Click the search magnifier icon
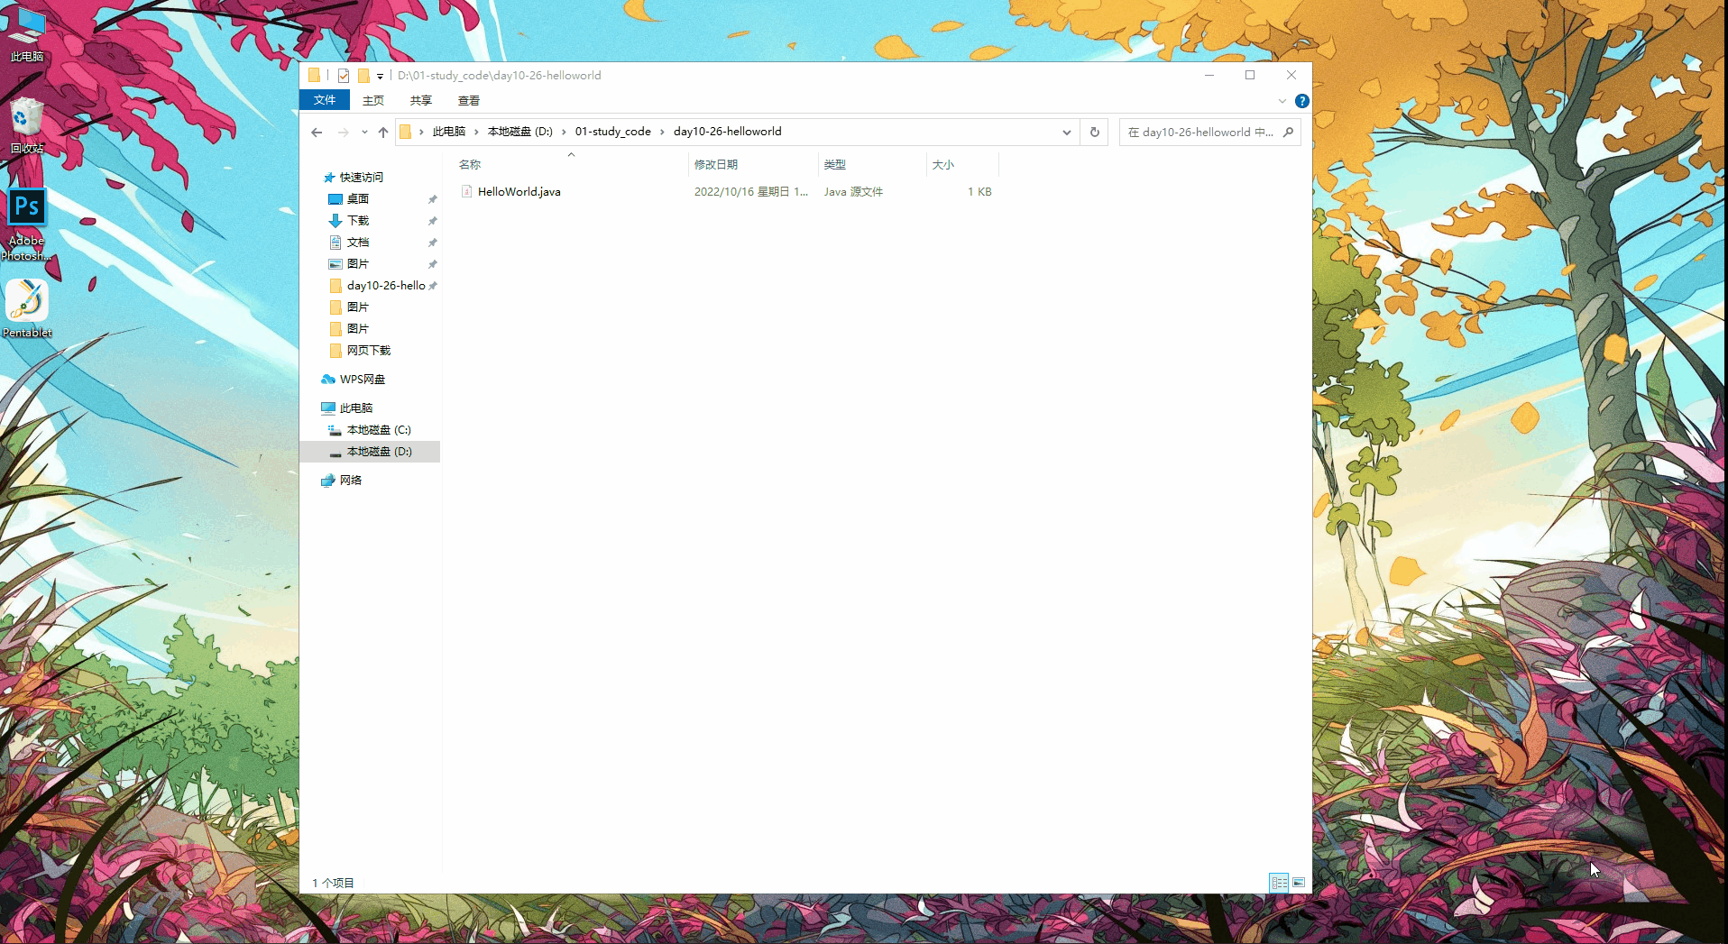The width and height of the screenshot is (1728, 944). (1288, 132)
